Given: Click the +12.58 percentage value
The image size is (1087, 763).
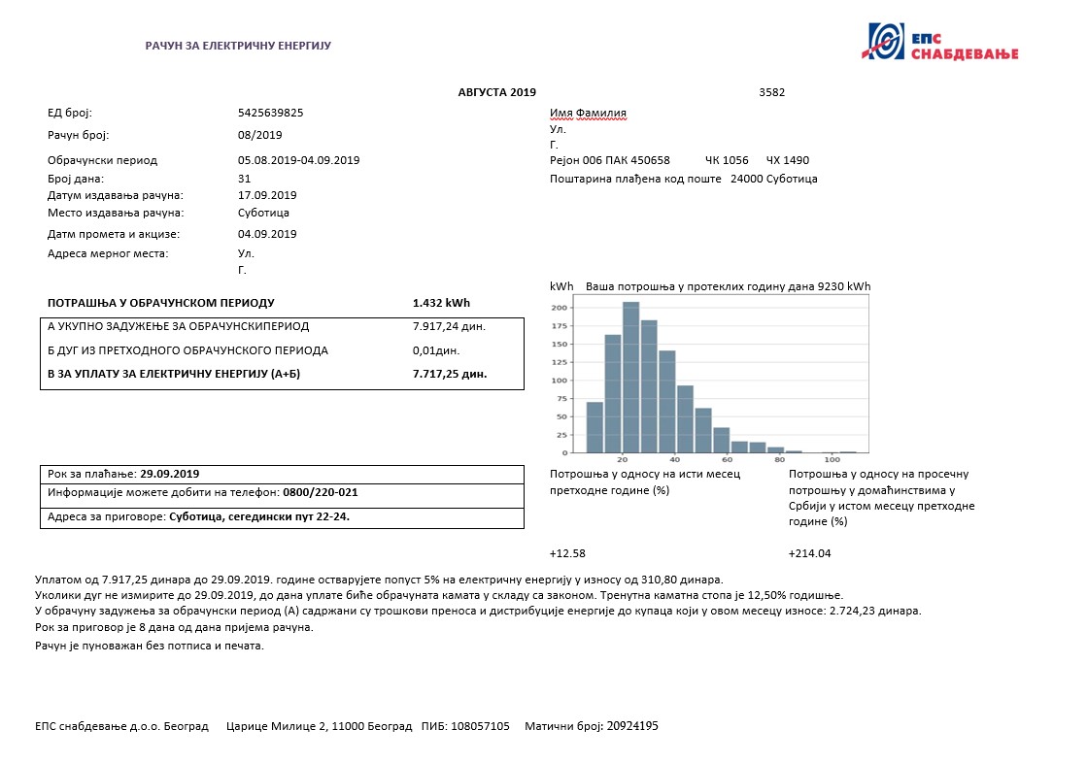Looking at the screenshot, I should pos(566,551).
